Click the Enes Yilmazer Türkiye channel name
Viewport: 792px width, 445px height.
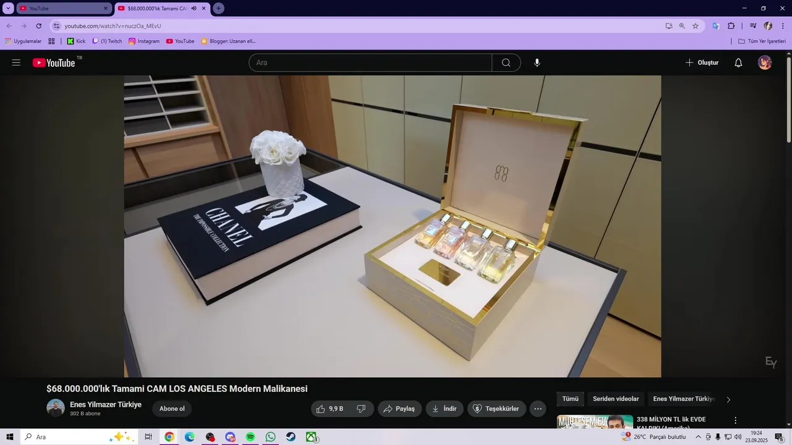106,405
